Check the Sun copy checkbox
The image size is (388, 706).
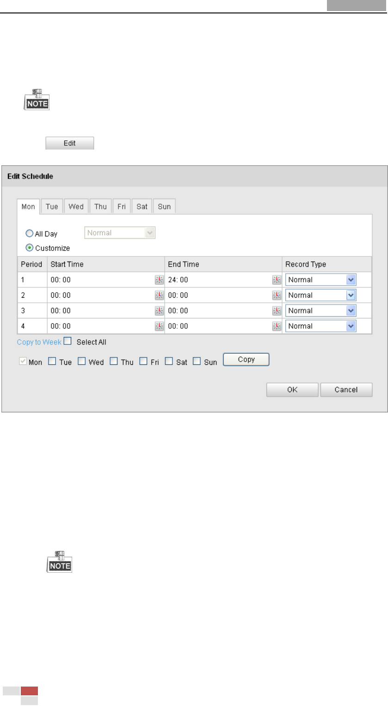click(x=197, y=362)
